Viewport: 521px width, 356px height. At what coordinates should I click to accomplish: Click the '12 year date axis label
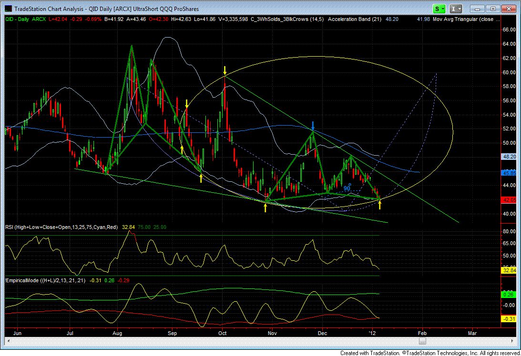pyautogui.click(x=372, y=333)
